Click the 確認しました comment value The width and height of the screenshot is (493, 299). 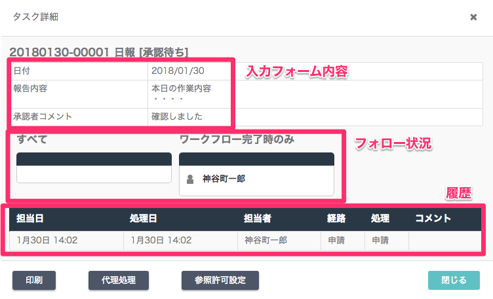177,116
